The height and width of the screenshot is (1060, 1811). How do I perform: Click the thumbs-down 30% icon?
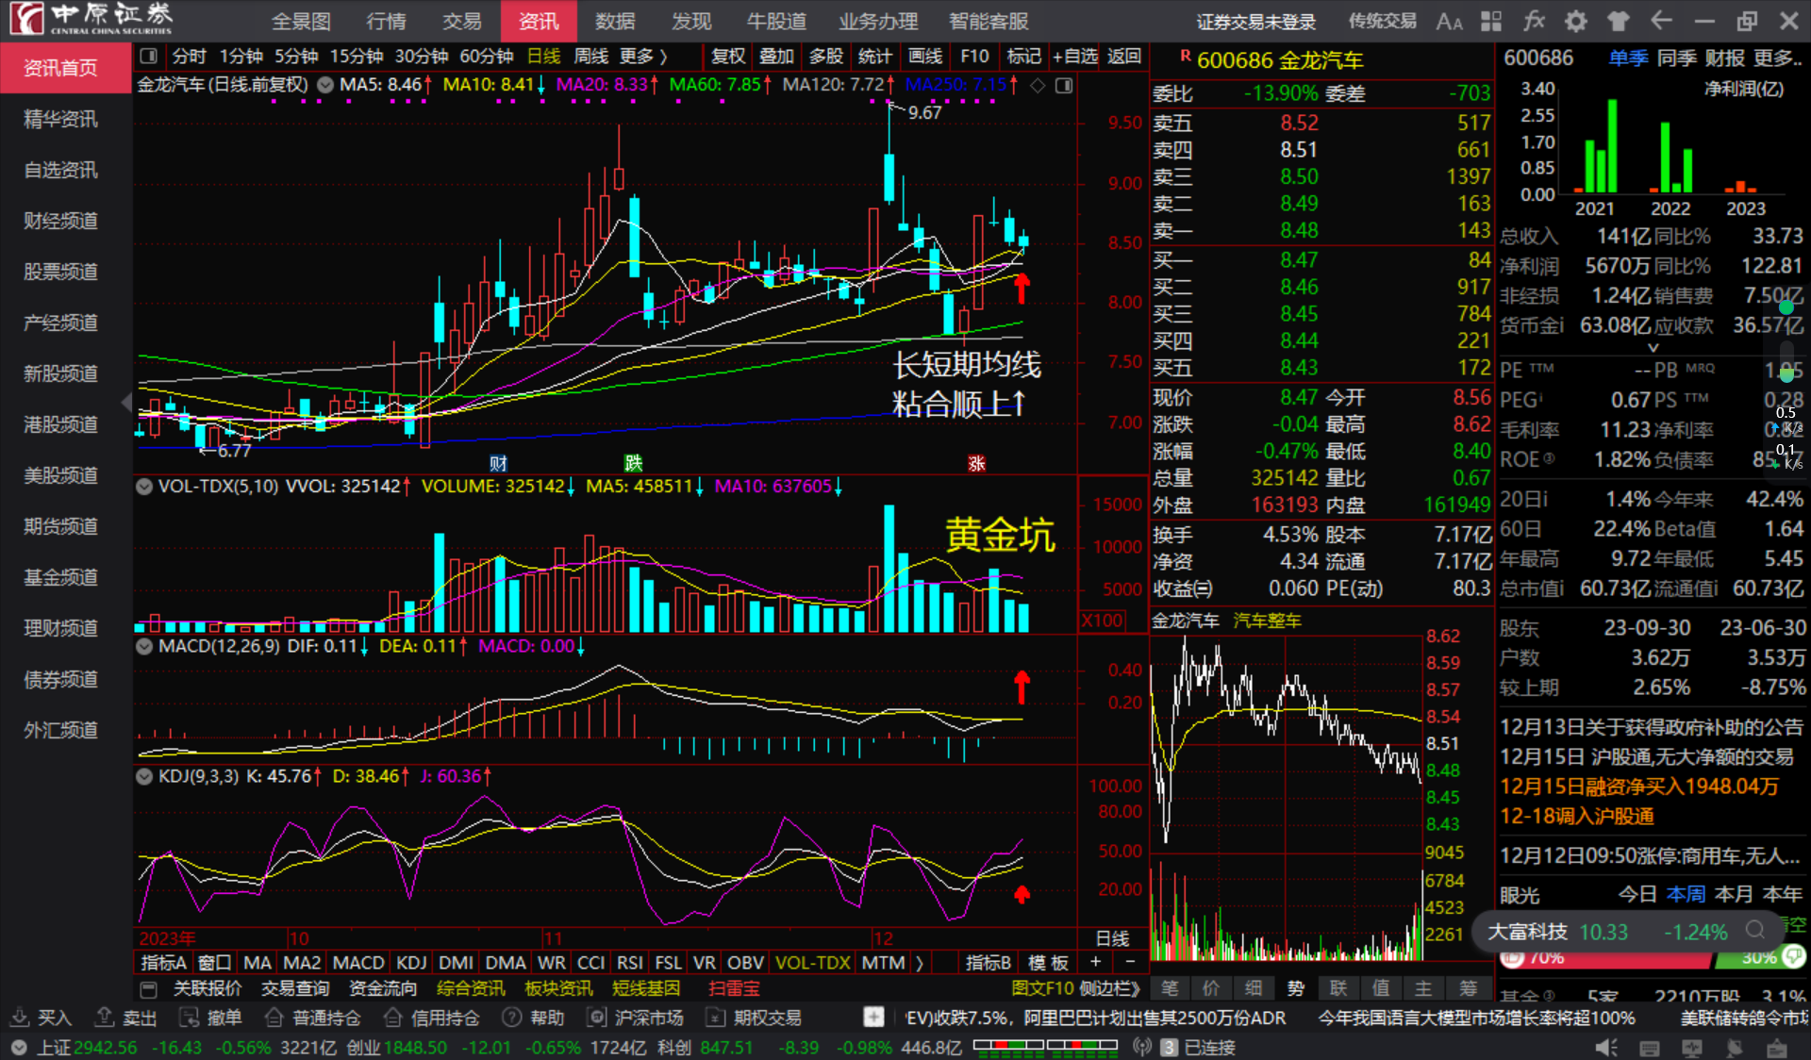(x=1794, y=956)
